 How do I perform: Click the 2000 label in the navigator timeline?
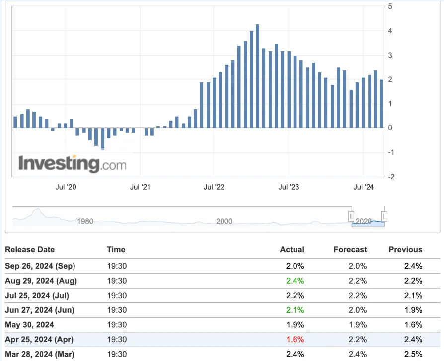click(x=224, y=221)
